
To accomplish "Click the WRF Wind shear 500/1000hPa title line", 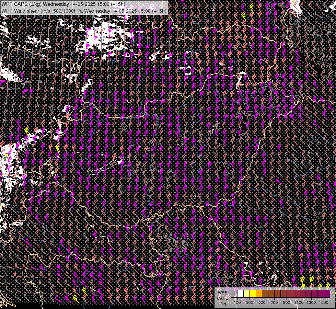I will [84, 11].
